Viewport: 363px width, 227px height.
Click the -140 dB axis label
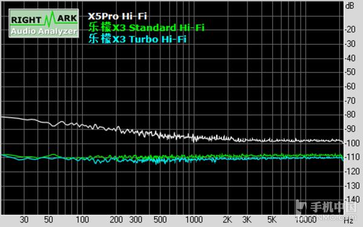pos(352,199)
